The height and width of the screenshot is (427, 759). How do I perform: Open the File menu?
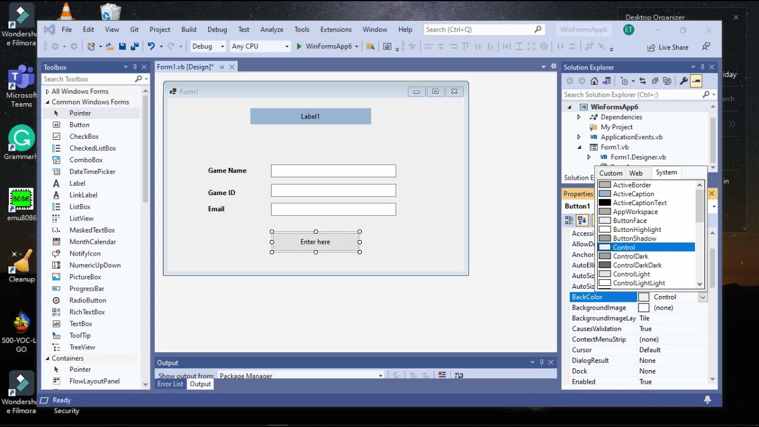66,30
